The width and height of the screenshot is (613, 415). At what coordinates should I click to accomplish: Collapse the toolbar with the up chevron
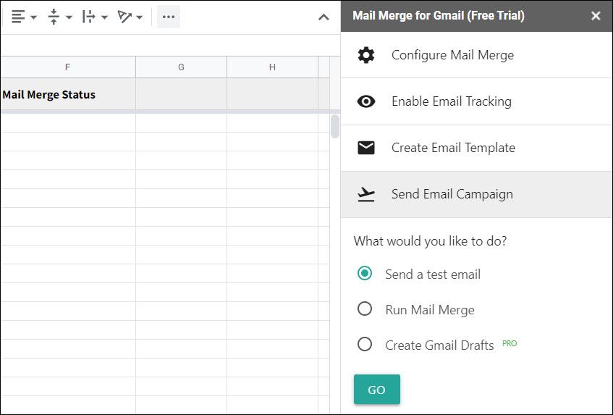324,17
